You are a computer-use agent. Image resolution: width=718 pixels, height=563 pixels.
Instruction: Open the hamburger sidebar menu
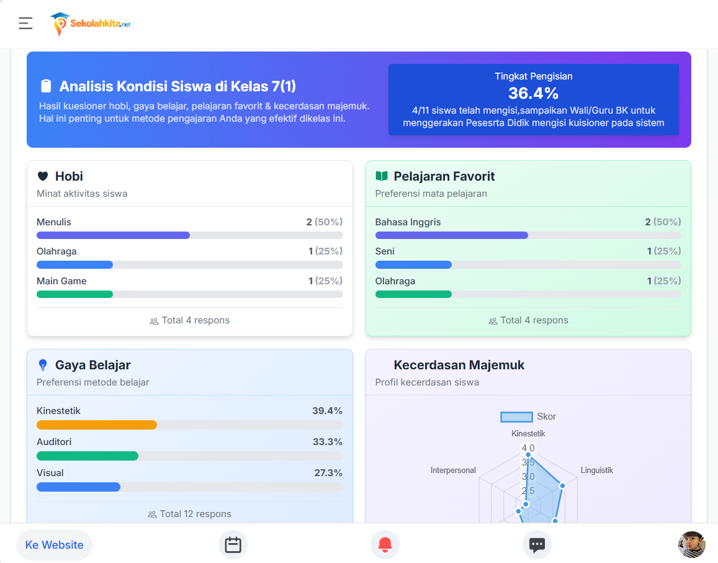coord(25,24)
